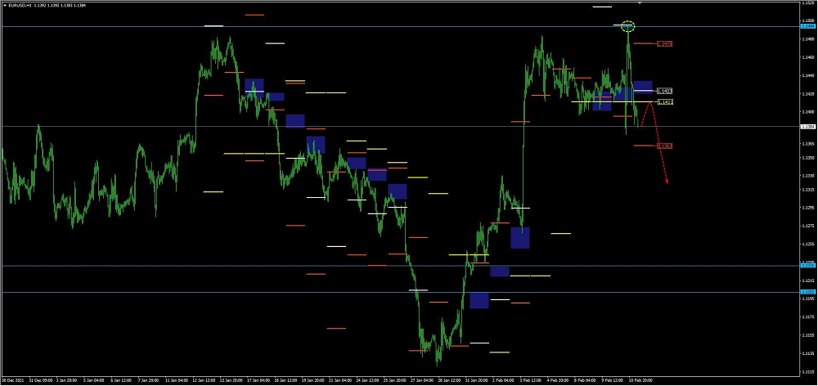
Task: Select the yellow 1.1412 price label
Action: [x=665, y=102]
